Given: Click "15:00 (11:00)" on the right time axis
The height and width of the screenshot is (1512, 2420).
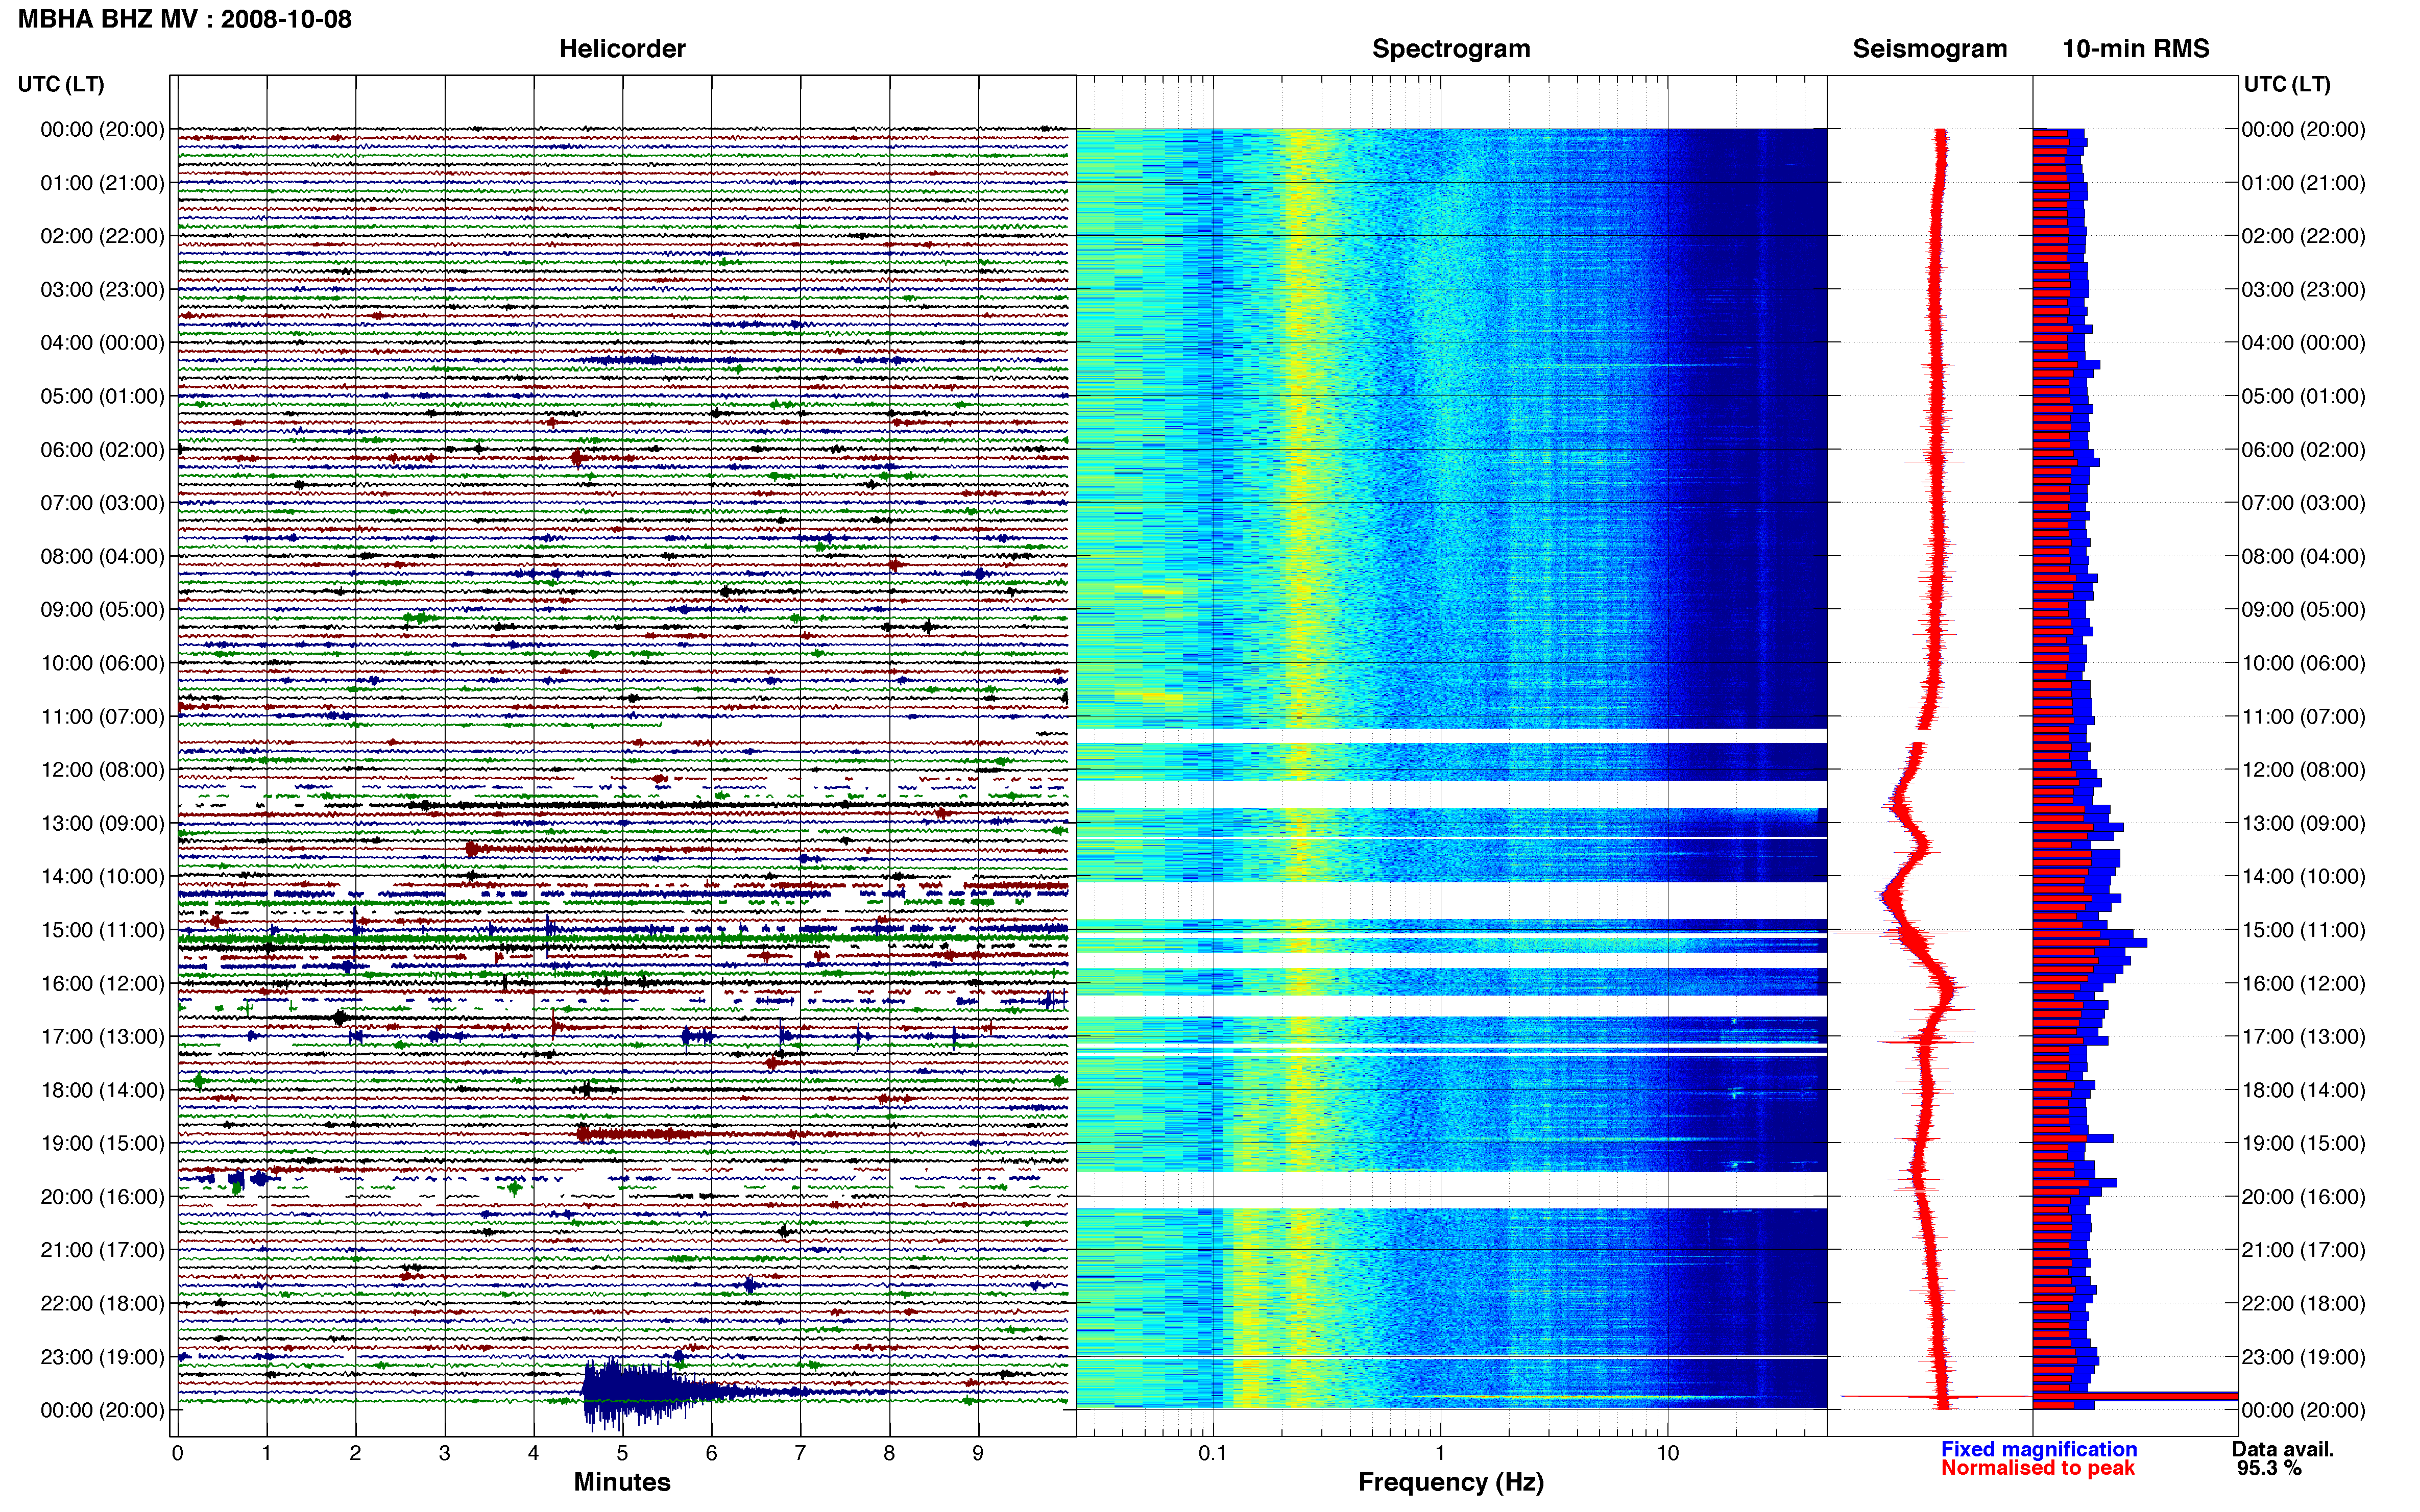Looking at the screenshot, I should pyautogui.click(x=2303, y=930).
